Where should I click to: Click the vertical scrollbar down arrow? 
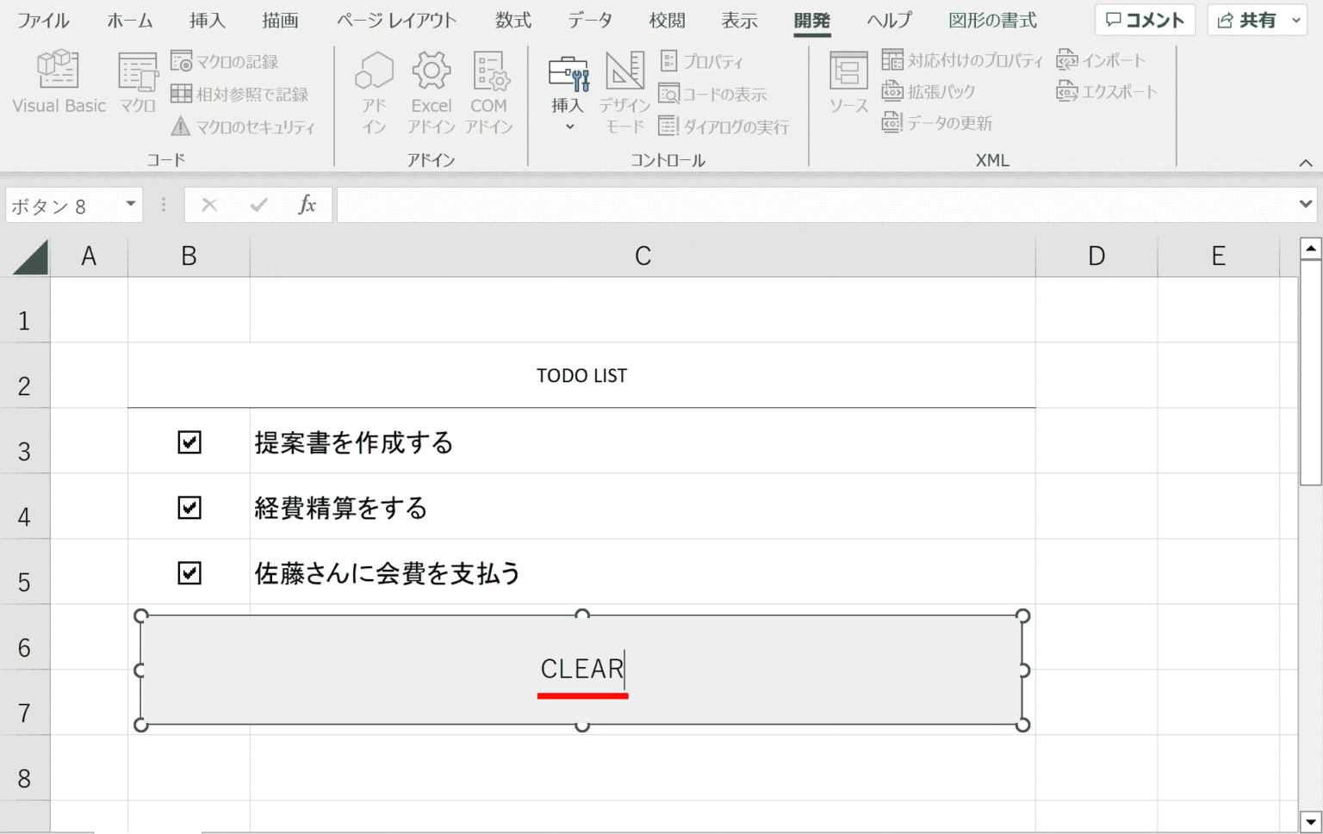(x=1310, y=820)
